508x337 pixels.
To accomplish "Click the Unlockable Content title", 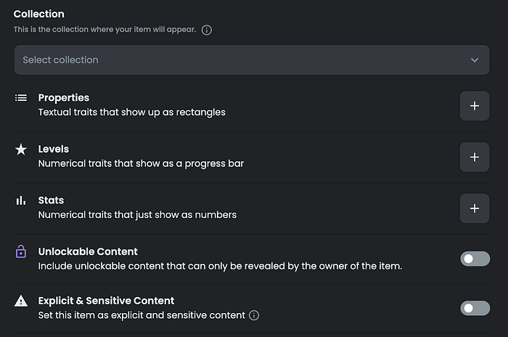I will [x=88, y=251].
